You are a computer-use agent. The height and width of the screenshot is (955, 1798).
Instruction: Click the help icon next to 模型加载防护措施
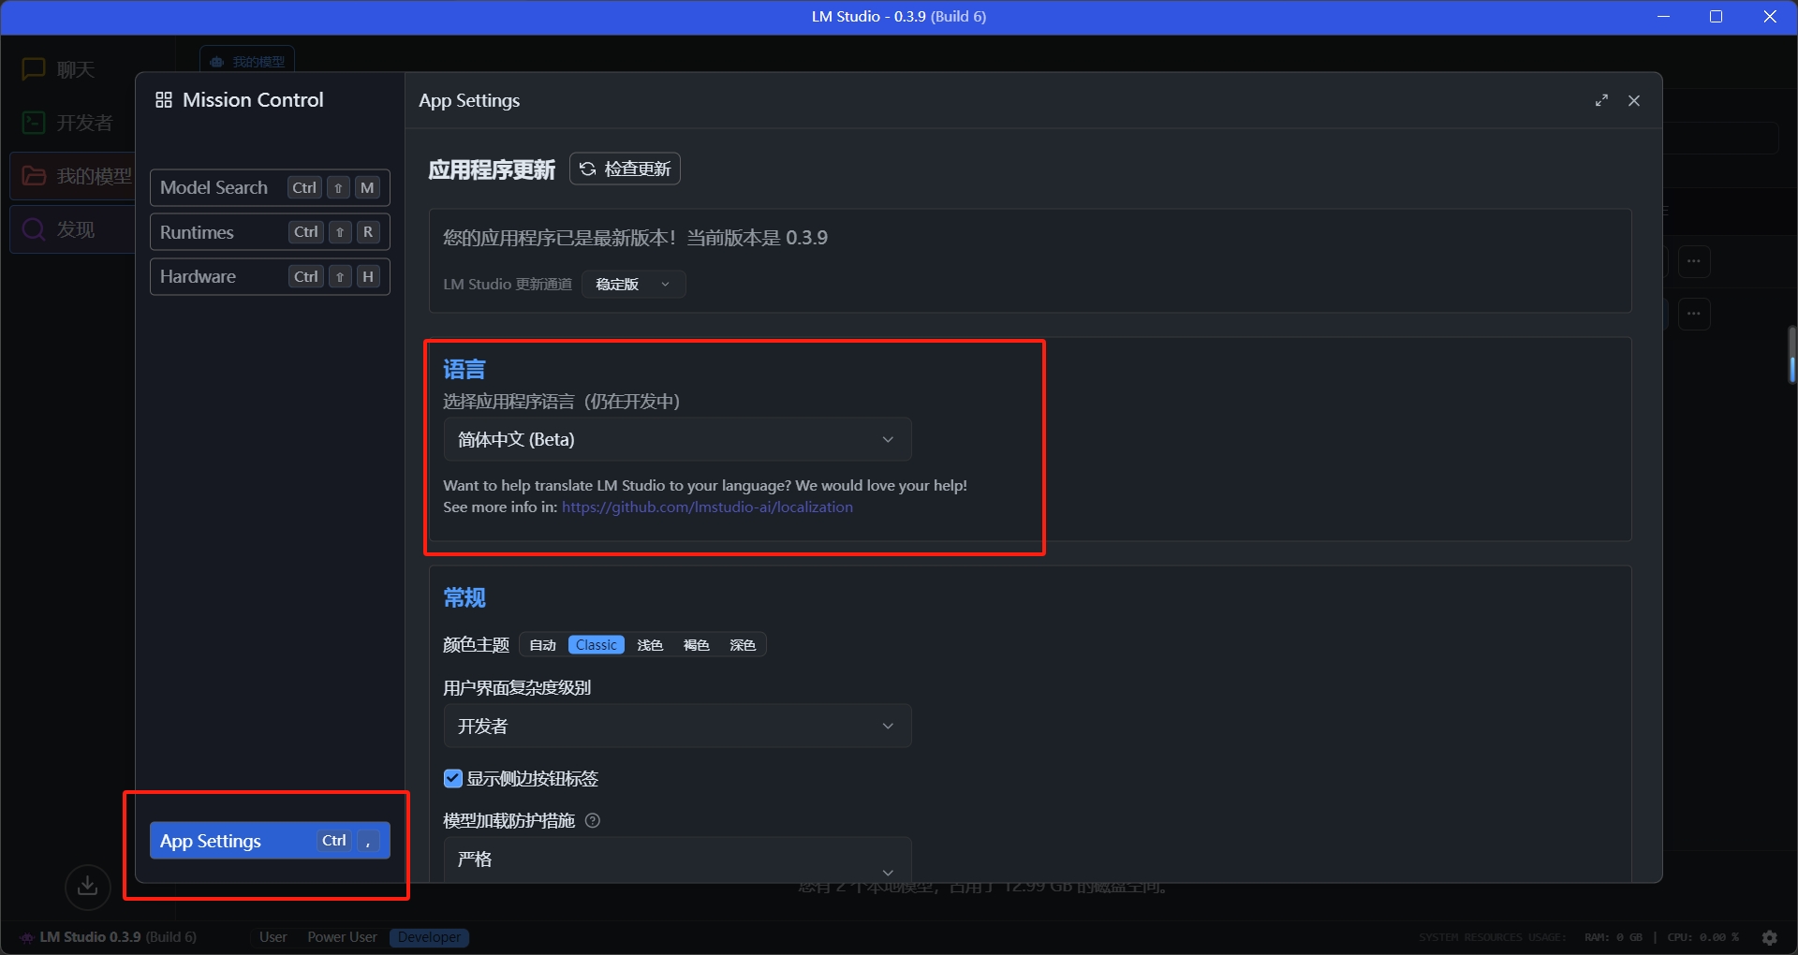coord(593,820)
